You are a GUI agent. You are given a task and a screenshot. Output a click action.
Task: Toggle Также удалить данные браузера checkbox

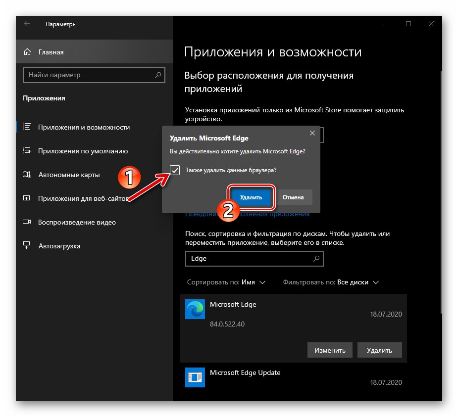tap(175, 170)
